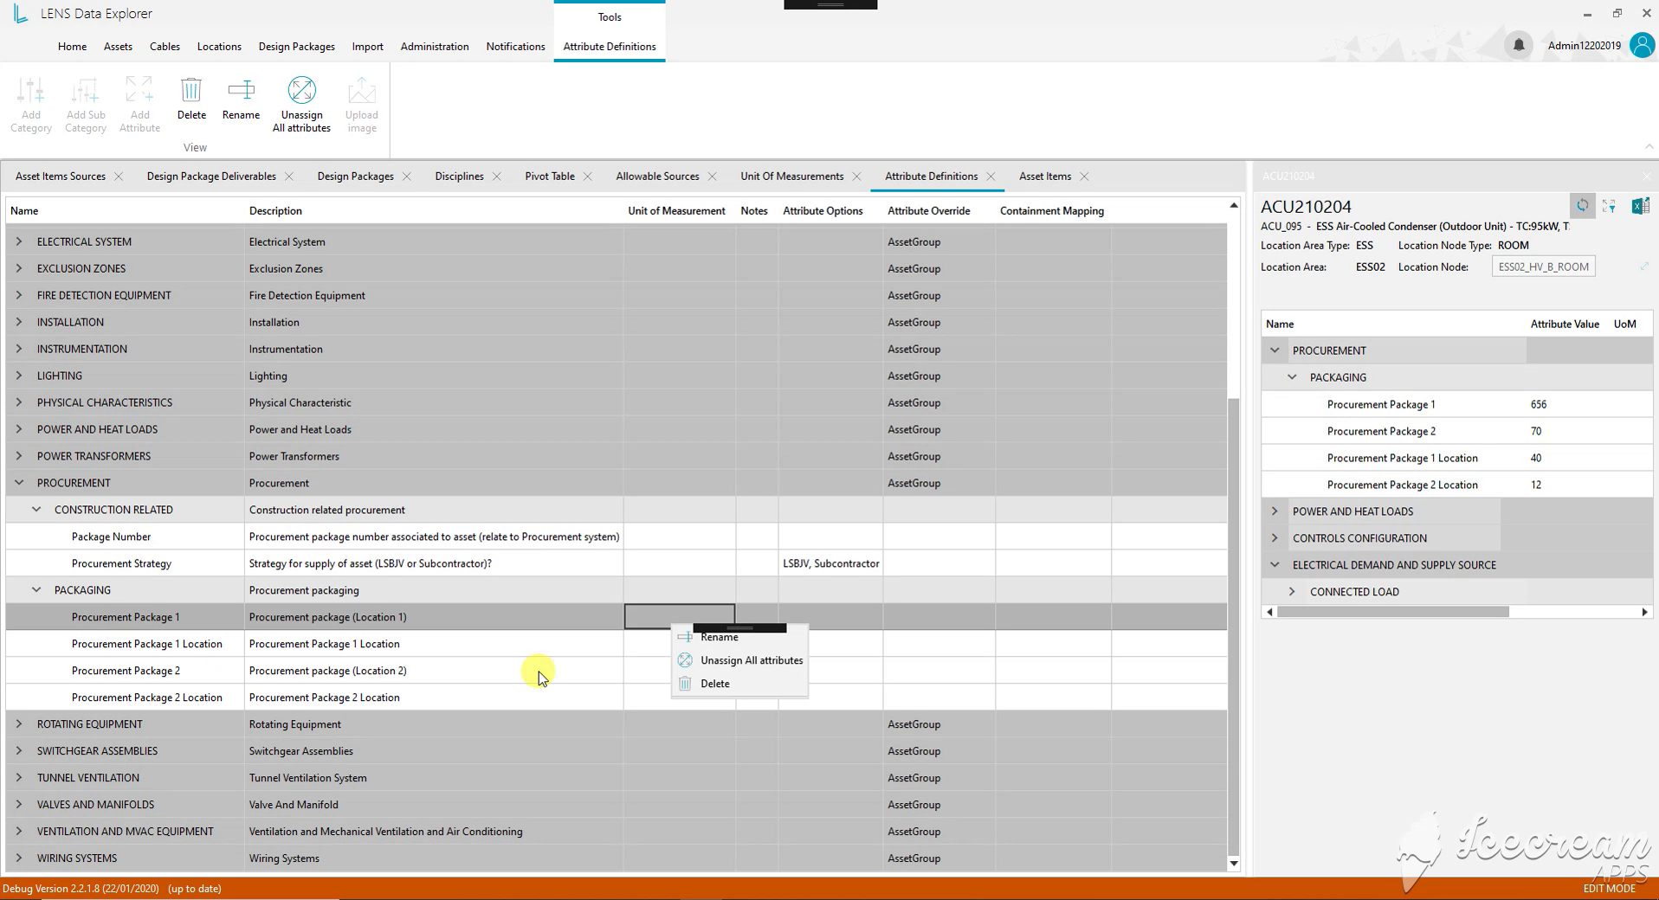Screen dimensions: 1659x900
Task: Click the Location Node input field
Action: [x=1543, y=267]
